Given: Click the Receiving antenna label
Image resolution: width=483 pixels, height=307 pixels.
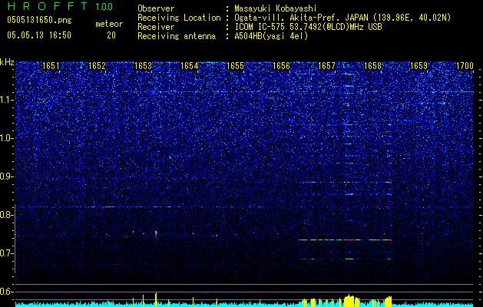Looking at the screenshot, I should (x=177, y=36).
